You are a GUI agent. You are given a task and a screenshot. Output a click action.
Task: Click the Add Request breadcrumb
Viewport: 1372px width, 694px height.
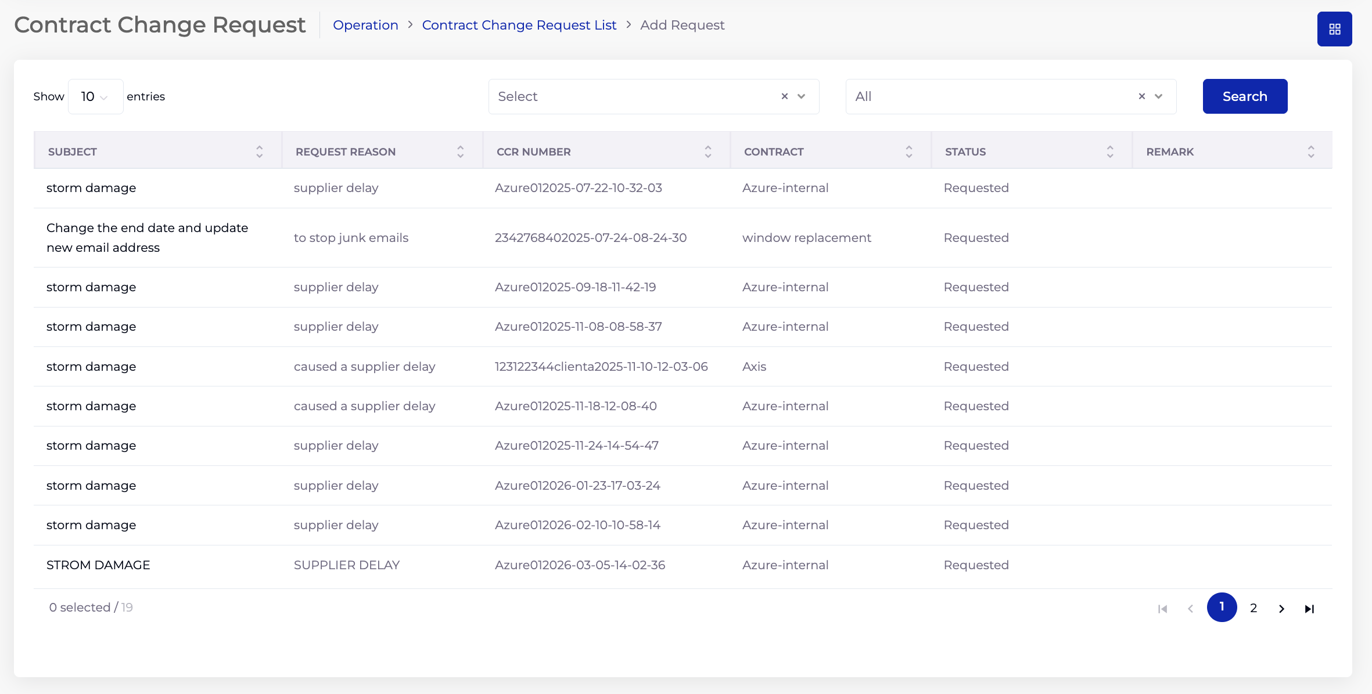click(682, 25)
